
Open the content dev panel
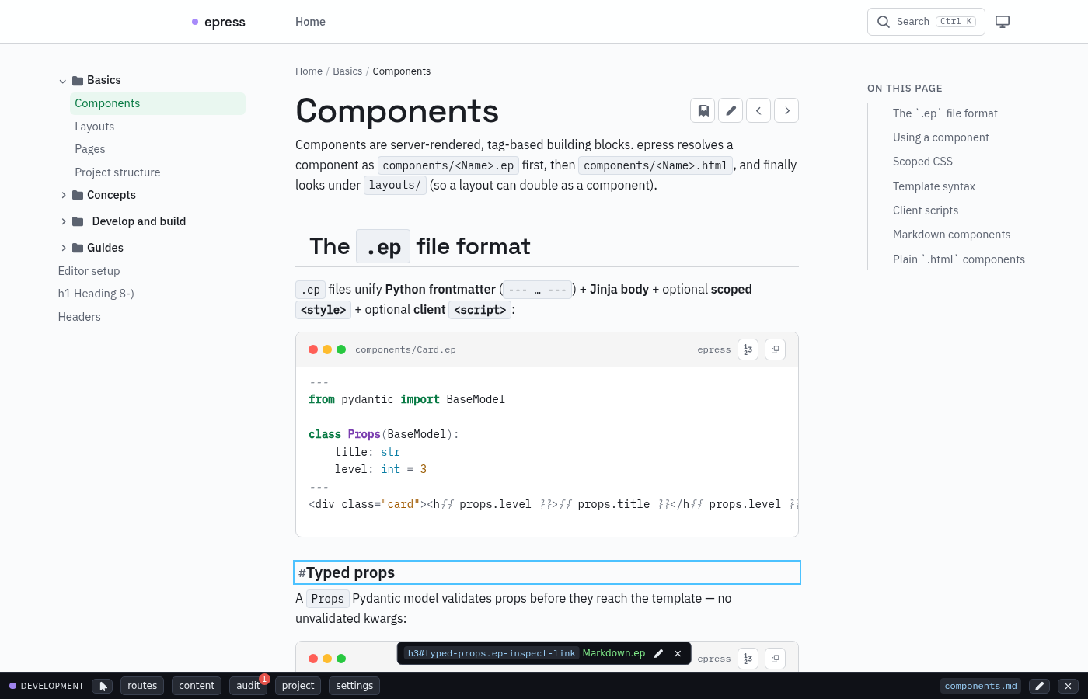pos(197,686)
